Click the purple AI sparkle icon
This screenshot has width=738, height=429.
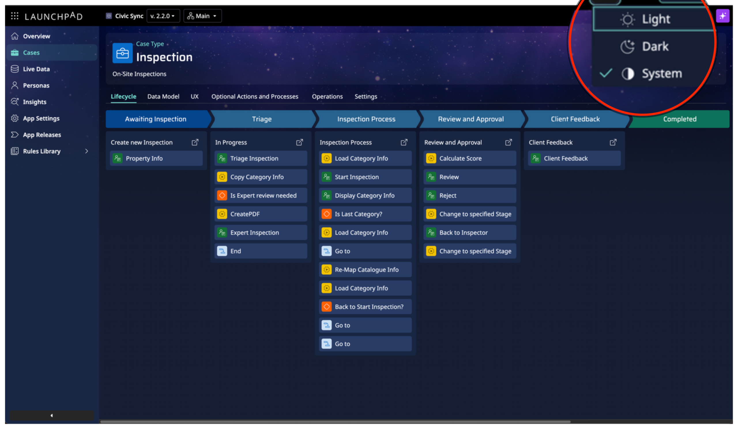pos(722,16)
